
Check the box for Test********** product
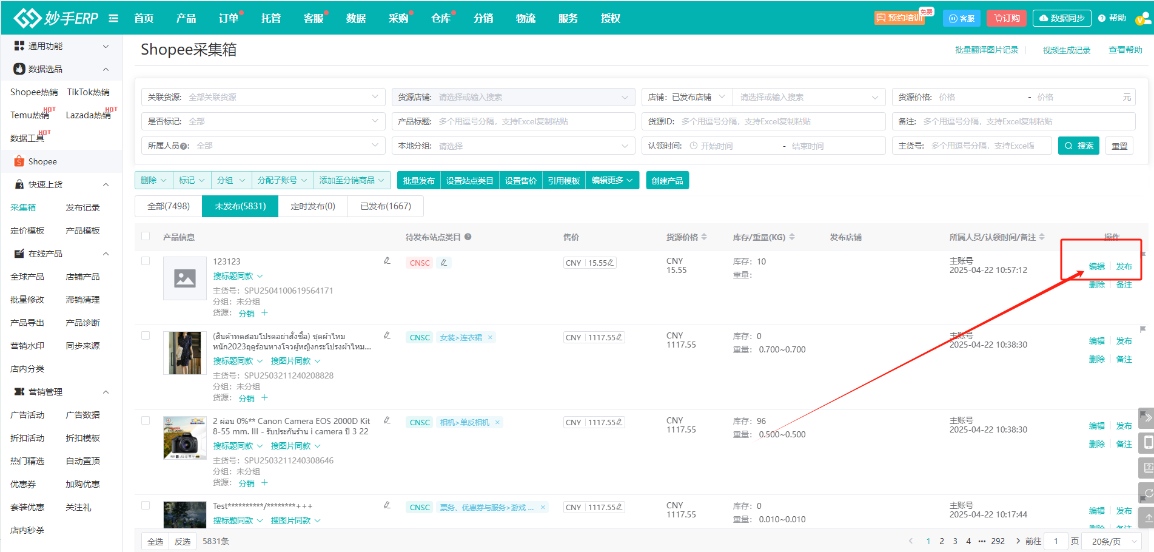pos(146,505)
